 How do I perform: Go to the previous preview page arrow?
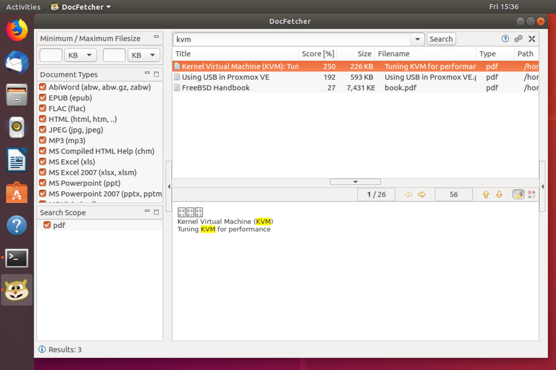coord(408,194)
